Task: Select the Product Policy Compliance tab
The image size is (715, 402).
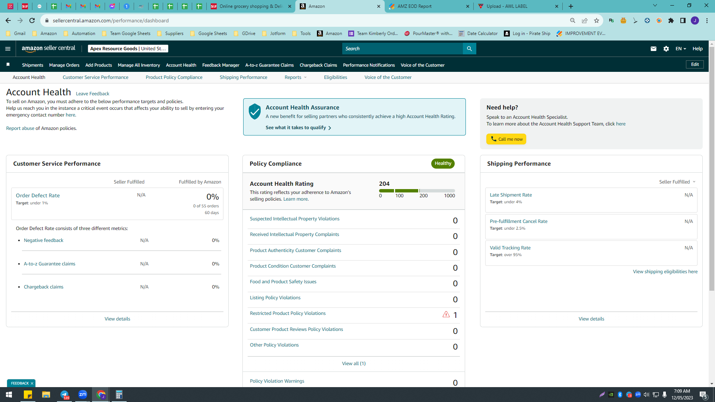Action: tap(174, 77)
